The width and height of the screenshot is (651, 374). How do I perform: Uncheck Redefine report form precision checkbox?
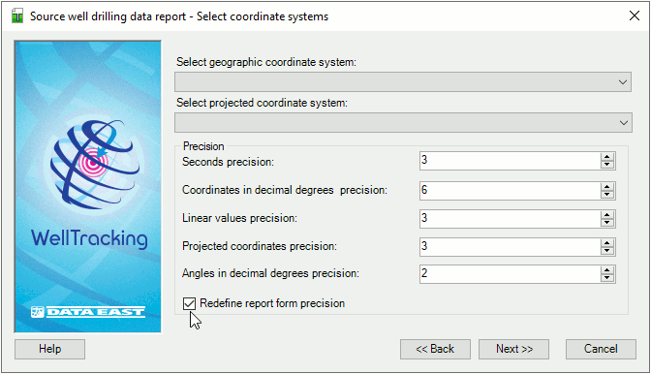coord(189,304)
